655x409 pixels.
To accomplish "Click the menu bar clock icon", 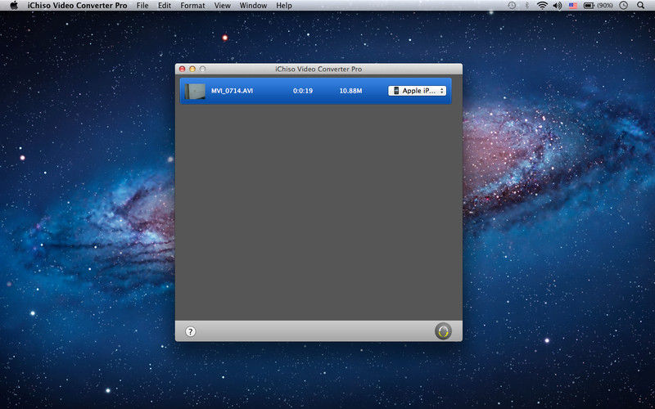I will tap(624, 6).
